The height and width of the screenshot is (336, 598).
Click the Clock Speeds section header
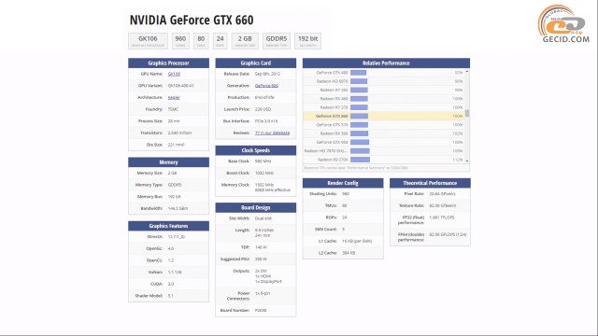255,150
